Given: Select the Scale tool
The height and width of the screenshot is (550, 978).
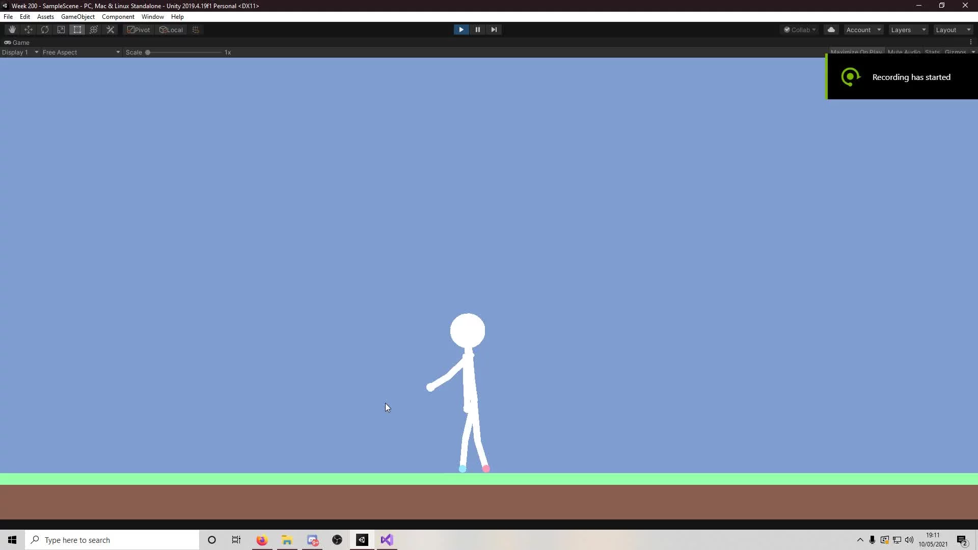Looking at the screenshot, I should [x=61, y=30].
